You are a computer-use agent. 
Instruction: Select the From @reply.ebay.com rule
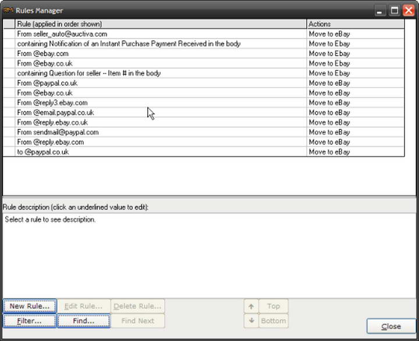(161, 142)
